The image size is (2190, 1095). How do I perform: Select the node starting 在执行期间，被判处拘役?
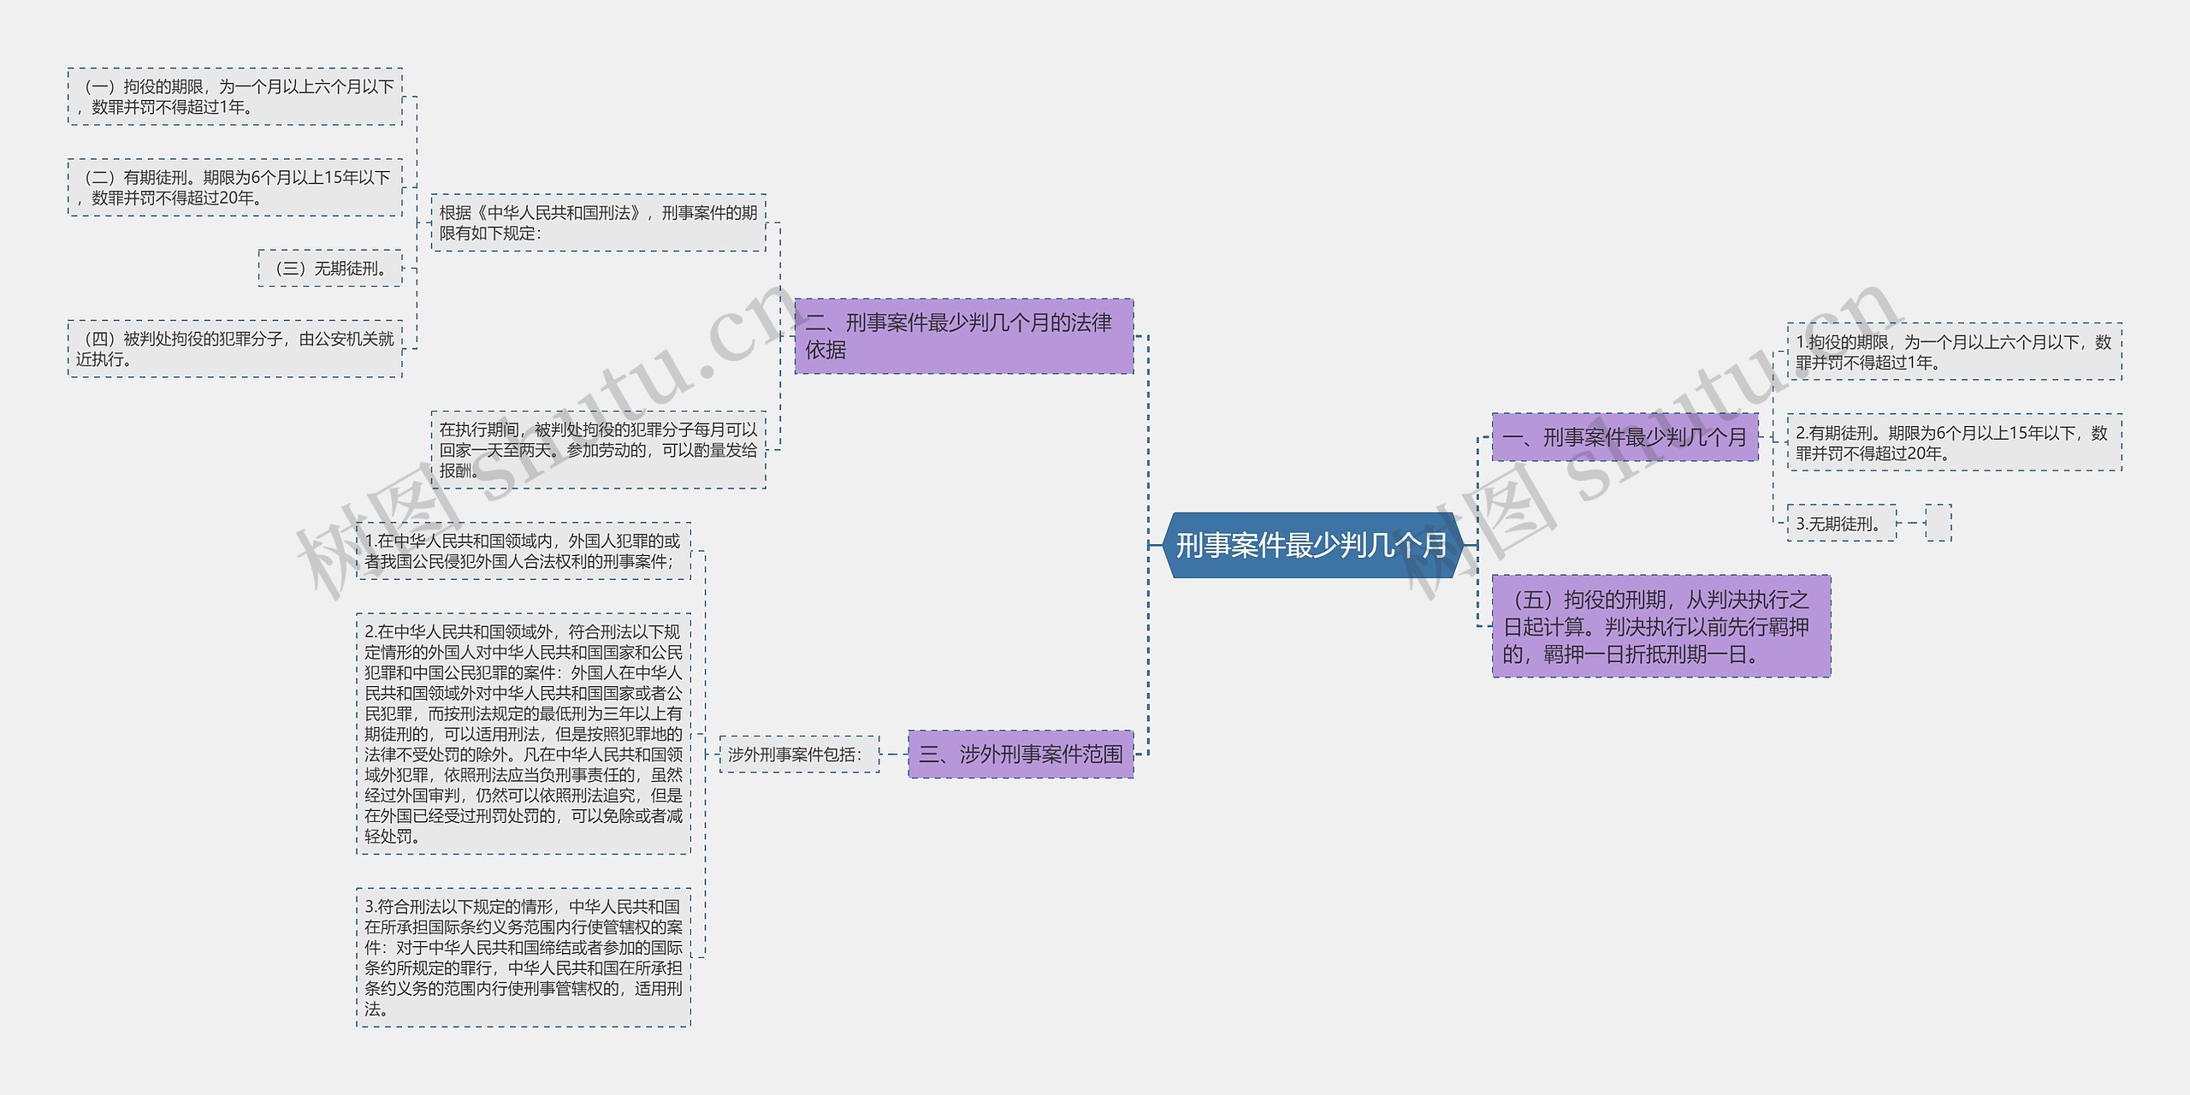tap(598, 450)
